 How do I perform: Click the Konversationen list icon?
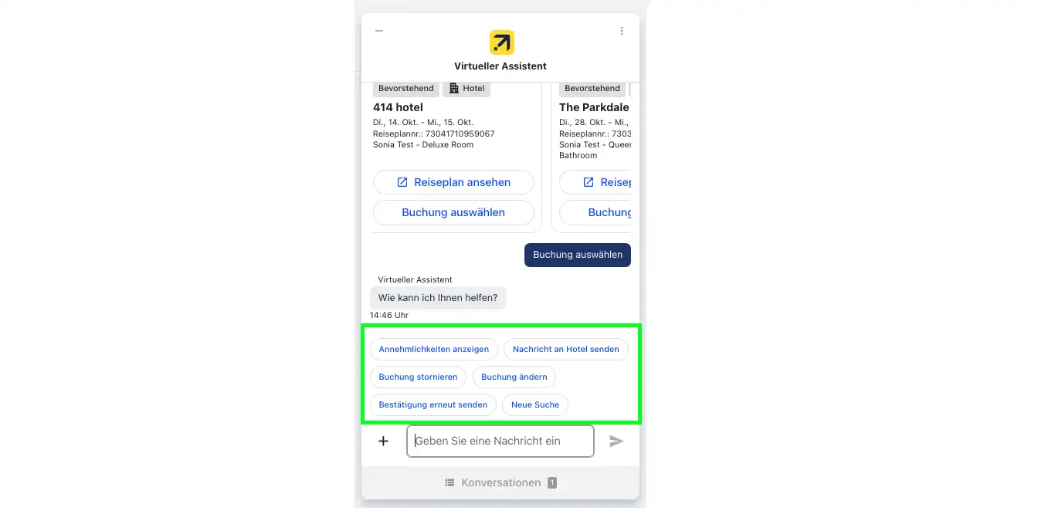(x=450, y=483)
